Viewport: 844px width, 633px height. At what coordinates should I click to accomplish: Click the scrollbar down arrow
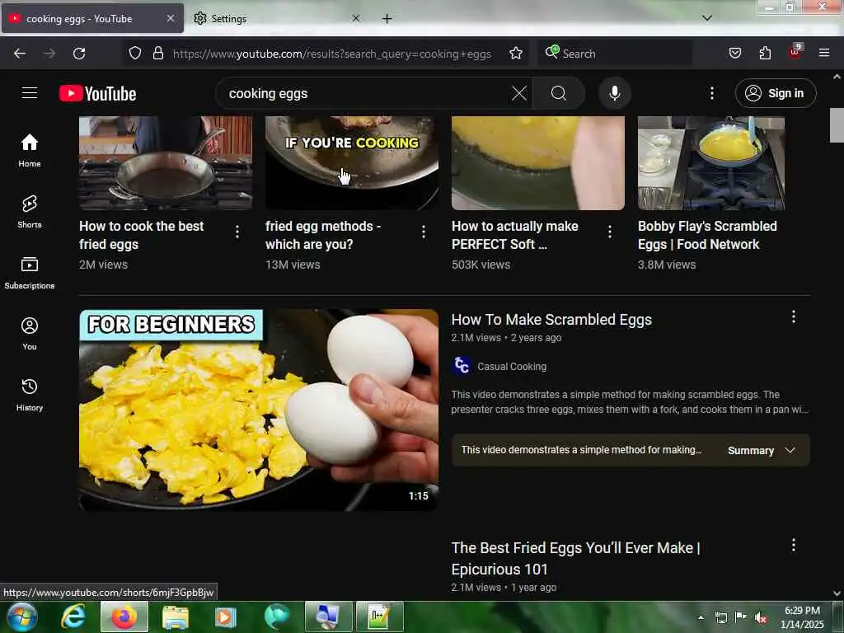837,593
